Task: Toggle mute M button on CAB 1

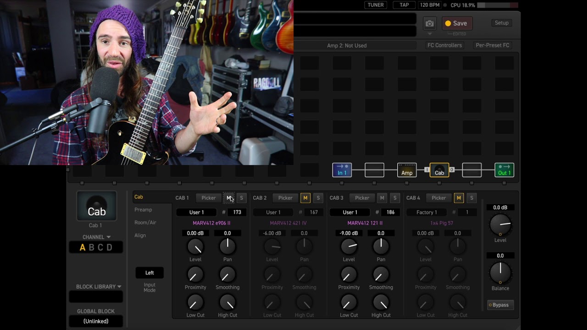Action: point(229,198)
